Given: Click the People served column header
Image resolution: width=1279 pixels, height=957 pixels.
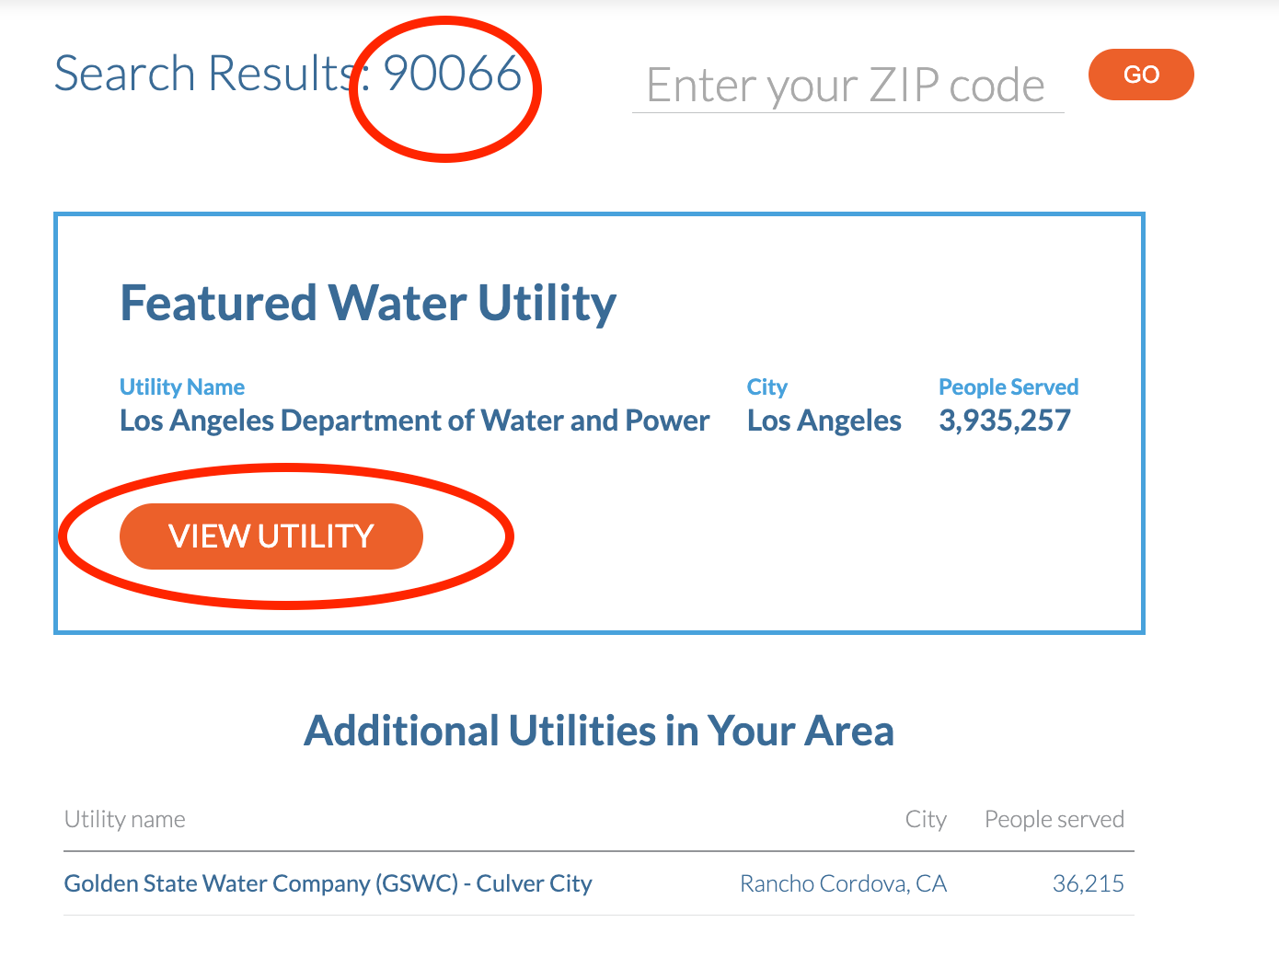Looking at the screenshot, I should [x=1054, y=819].
